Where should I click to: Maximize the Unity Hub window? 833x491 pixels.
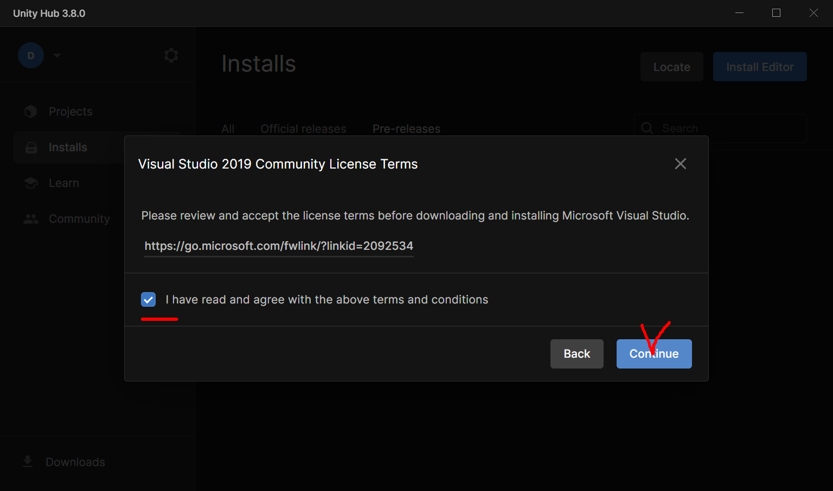[x=776, y=13]
